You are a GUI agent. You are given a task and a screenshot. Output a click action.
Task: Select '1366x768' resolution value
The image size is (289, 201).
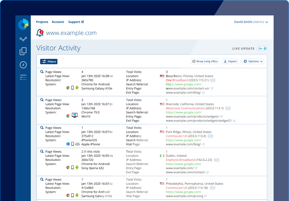[88, 108]
